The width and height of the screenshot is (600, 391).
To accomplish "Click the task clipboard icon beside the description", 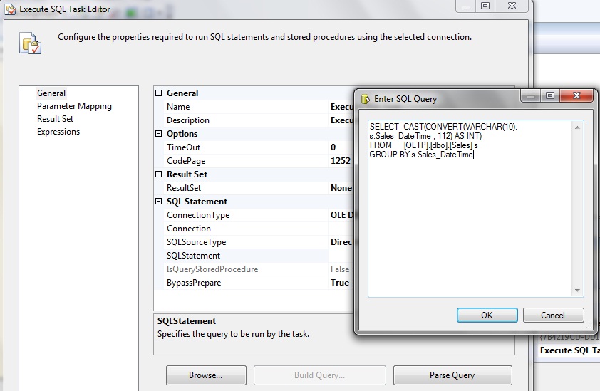I will (29, 43).
